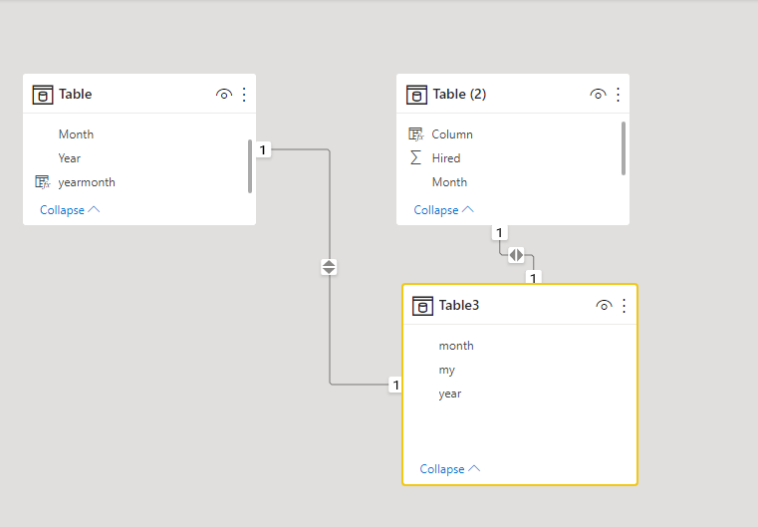Collapse the Table (2) card

click(444, 210)
